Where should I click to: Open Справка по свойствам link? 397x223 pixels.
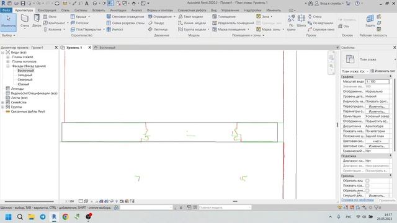(357, 200)
